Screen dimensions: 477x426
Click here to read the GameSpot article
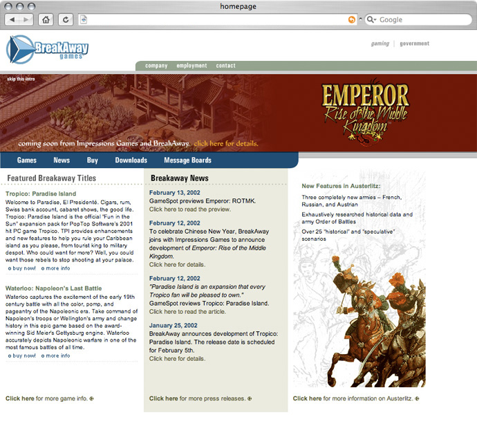[187, 312]
